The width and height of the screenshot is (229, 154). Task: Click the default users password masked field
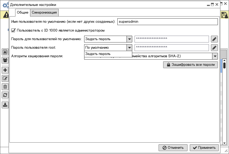[171, 39]
